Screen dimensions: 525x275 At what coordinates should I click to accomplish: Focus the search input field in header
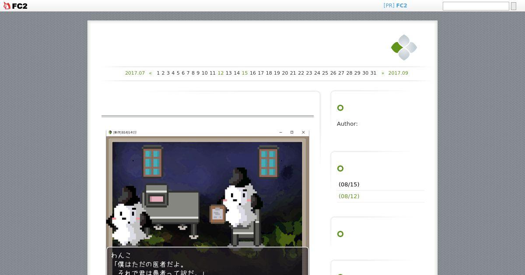476,6
